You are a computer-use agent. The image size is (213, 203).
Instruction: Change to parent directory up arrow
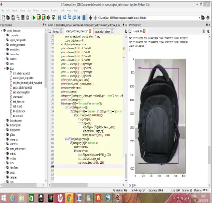point(208,17)
